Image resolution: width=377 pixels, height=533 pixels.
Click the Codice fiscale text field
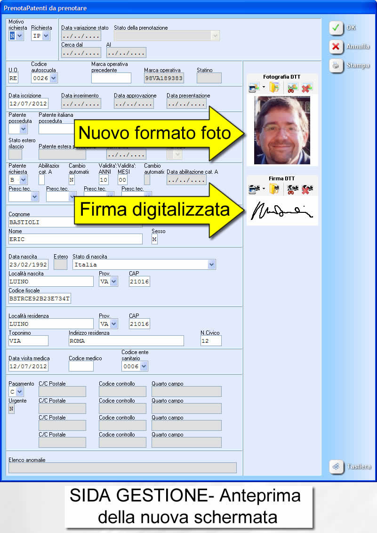40,299
